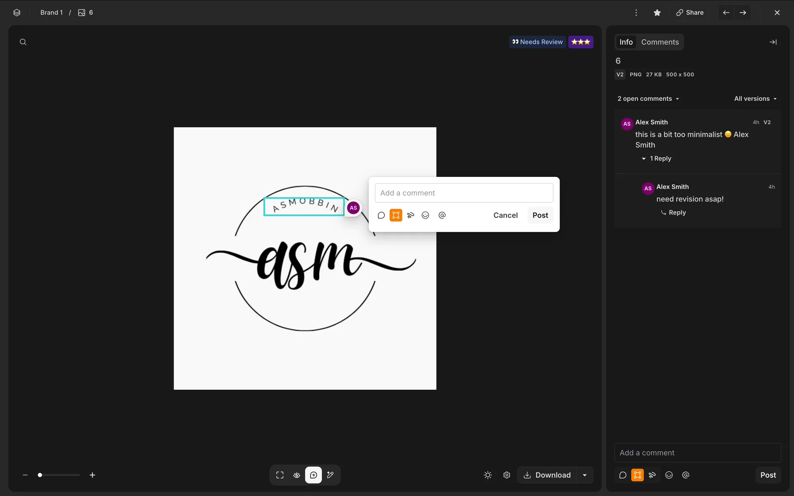Expand the 2 open comments filter
This screenshot has width=794, height=496.
[648, 99]
